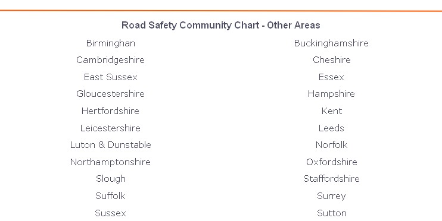
Task: Open the Cambridgeshire community link
Action: 110,60
